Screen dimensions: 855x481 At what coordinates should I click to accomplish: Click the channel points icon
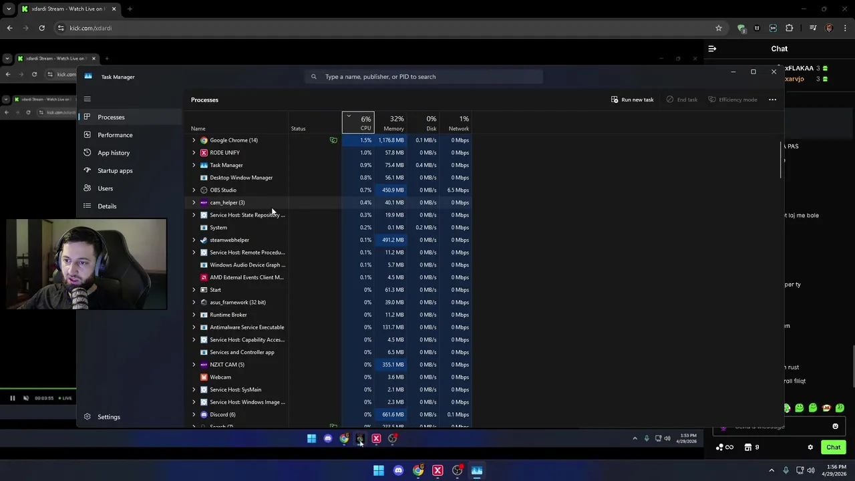tap(725, 448)
